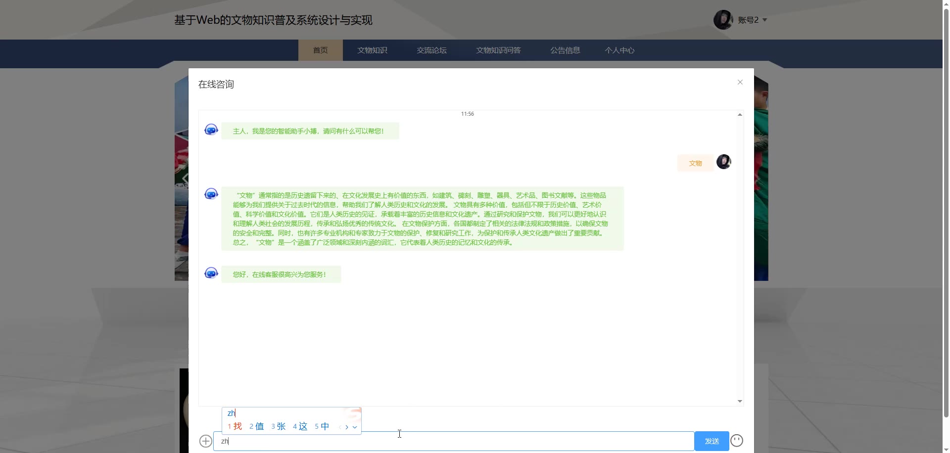
Task: Click the 主人，我是您的智能助手 greeting bubble
Action: 310,131
